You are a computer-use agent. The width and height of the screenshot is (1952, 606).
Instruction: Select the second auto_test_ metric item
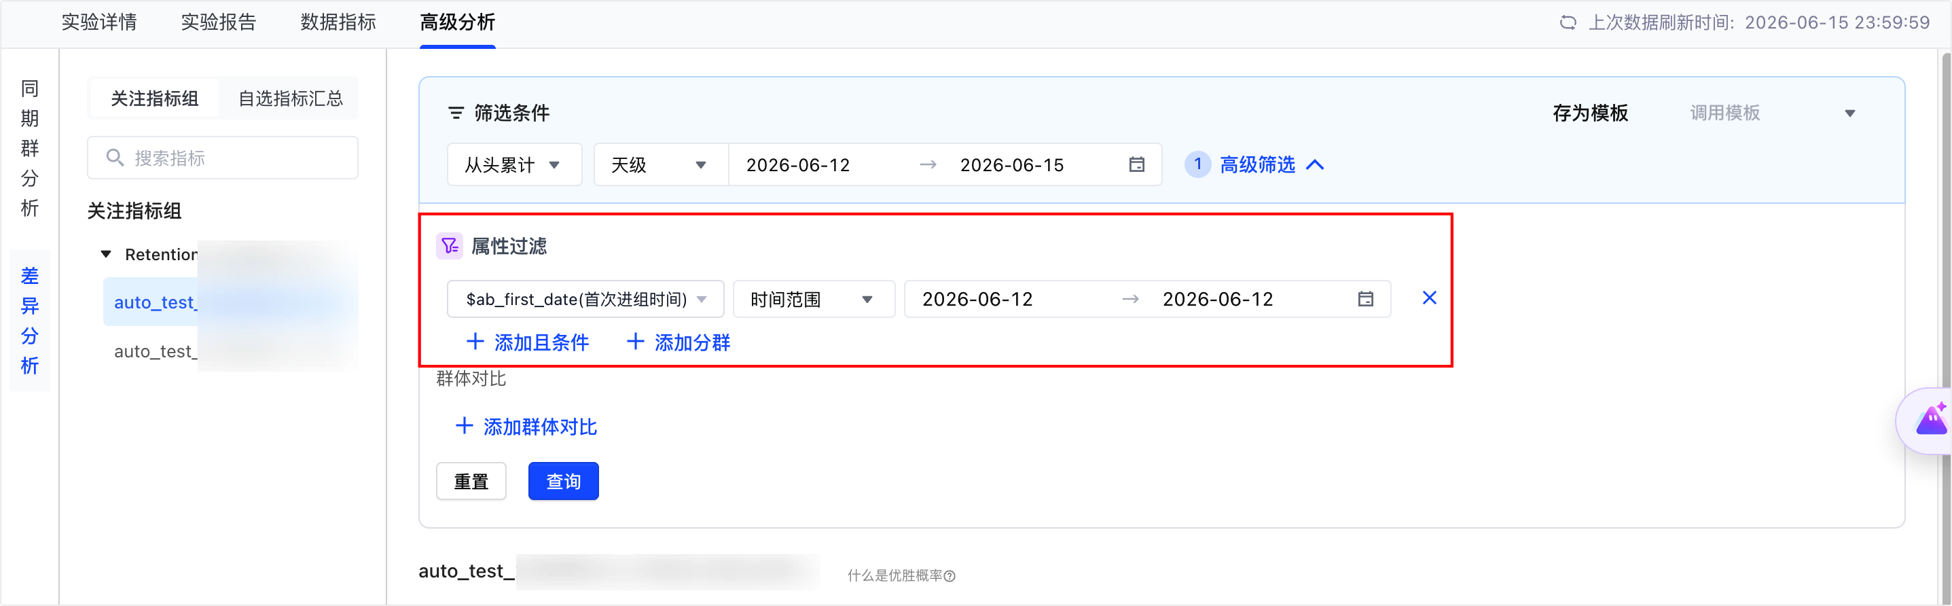[x=230, y=351]
